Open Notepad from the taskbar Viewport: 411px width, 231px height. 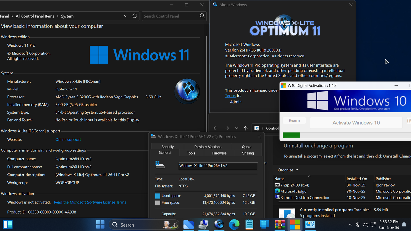coord(249,225)
